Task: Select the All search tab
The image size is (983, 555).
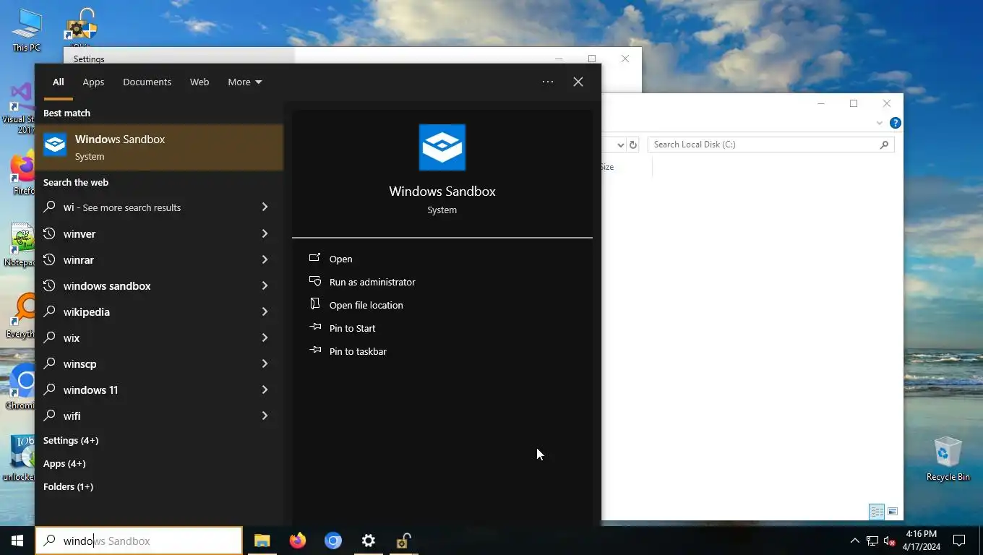Action: click(x=58, y=82)
